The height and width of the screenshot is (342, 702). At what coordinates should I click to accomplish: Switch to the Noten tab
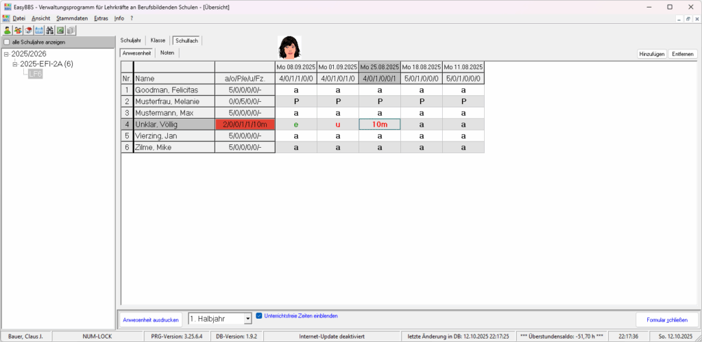[x=167, y=53]
